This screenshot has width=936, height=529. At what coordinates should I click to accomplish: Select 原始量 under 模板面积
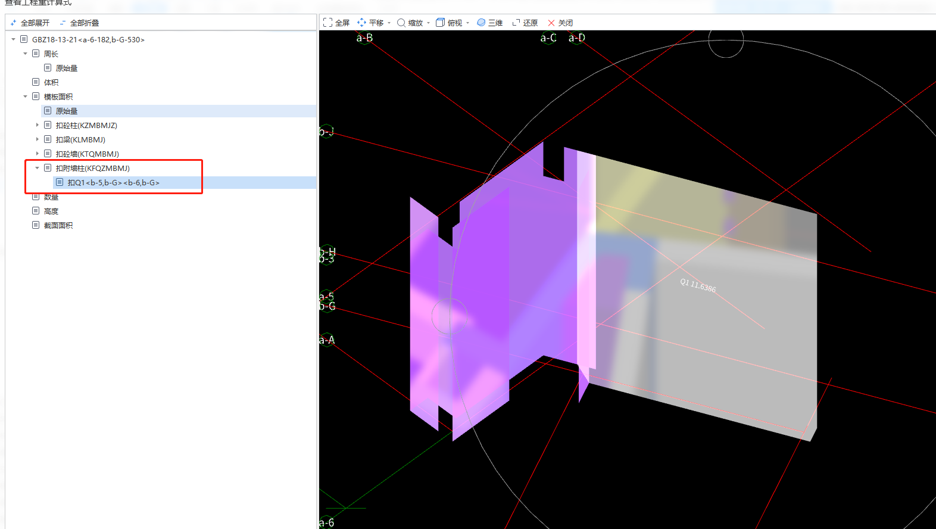[x=67, y=111]
